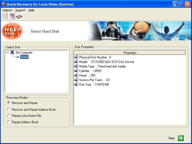Viewport: 192px width, 144px height.
Task: Close the Quick Recovery window
Action: tap(188, 4)
